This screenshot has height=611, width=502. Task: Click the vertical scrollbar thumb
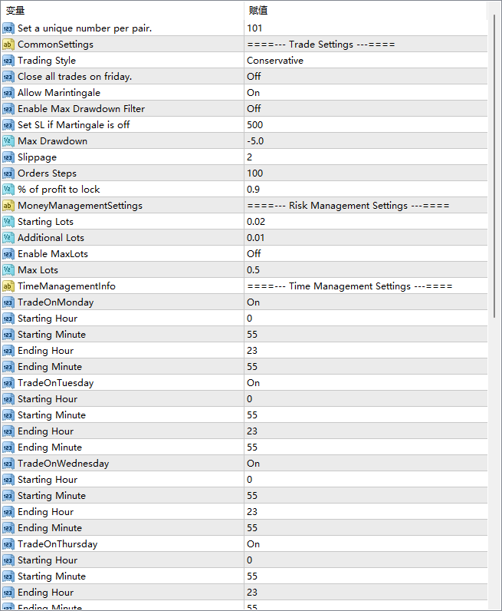pos(494,167)
